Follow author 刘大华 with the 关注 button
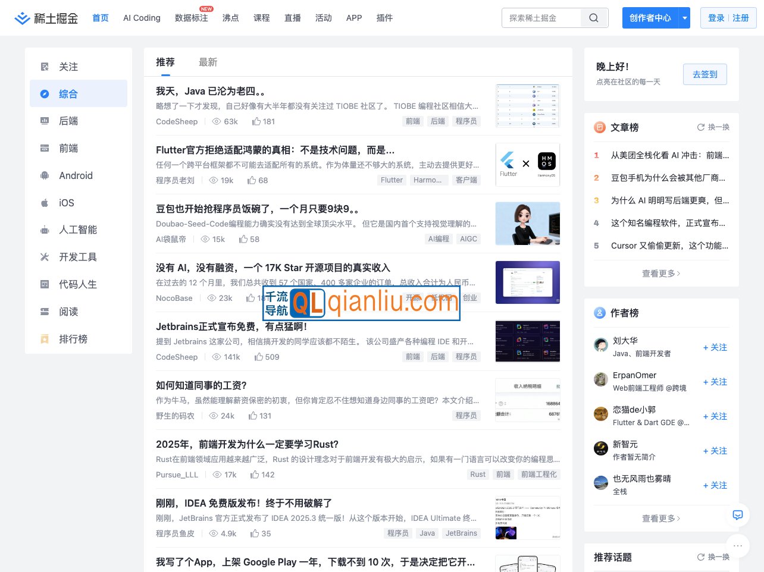 [715, 347]
